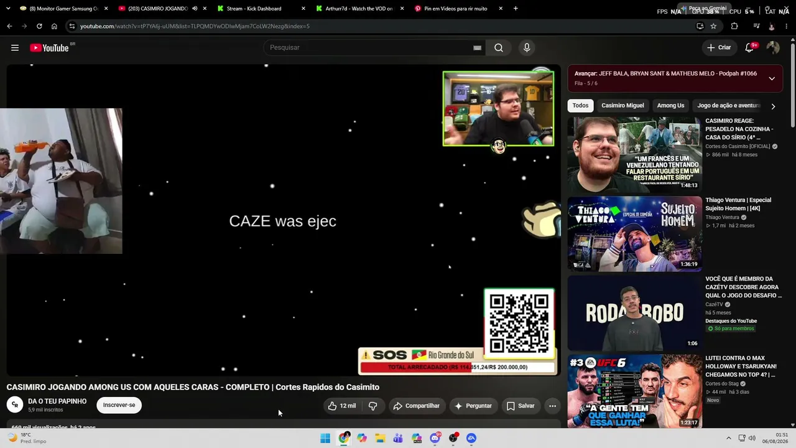The width and height of the screenshot is (796, 448).
Task: Click the browser address bar URL
Action: [195, 26]
